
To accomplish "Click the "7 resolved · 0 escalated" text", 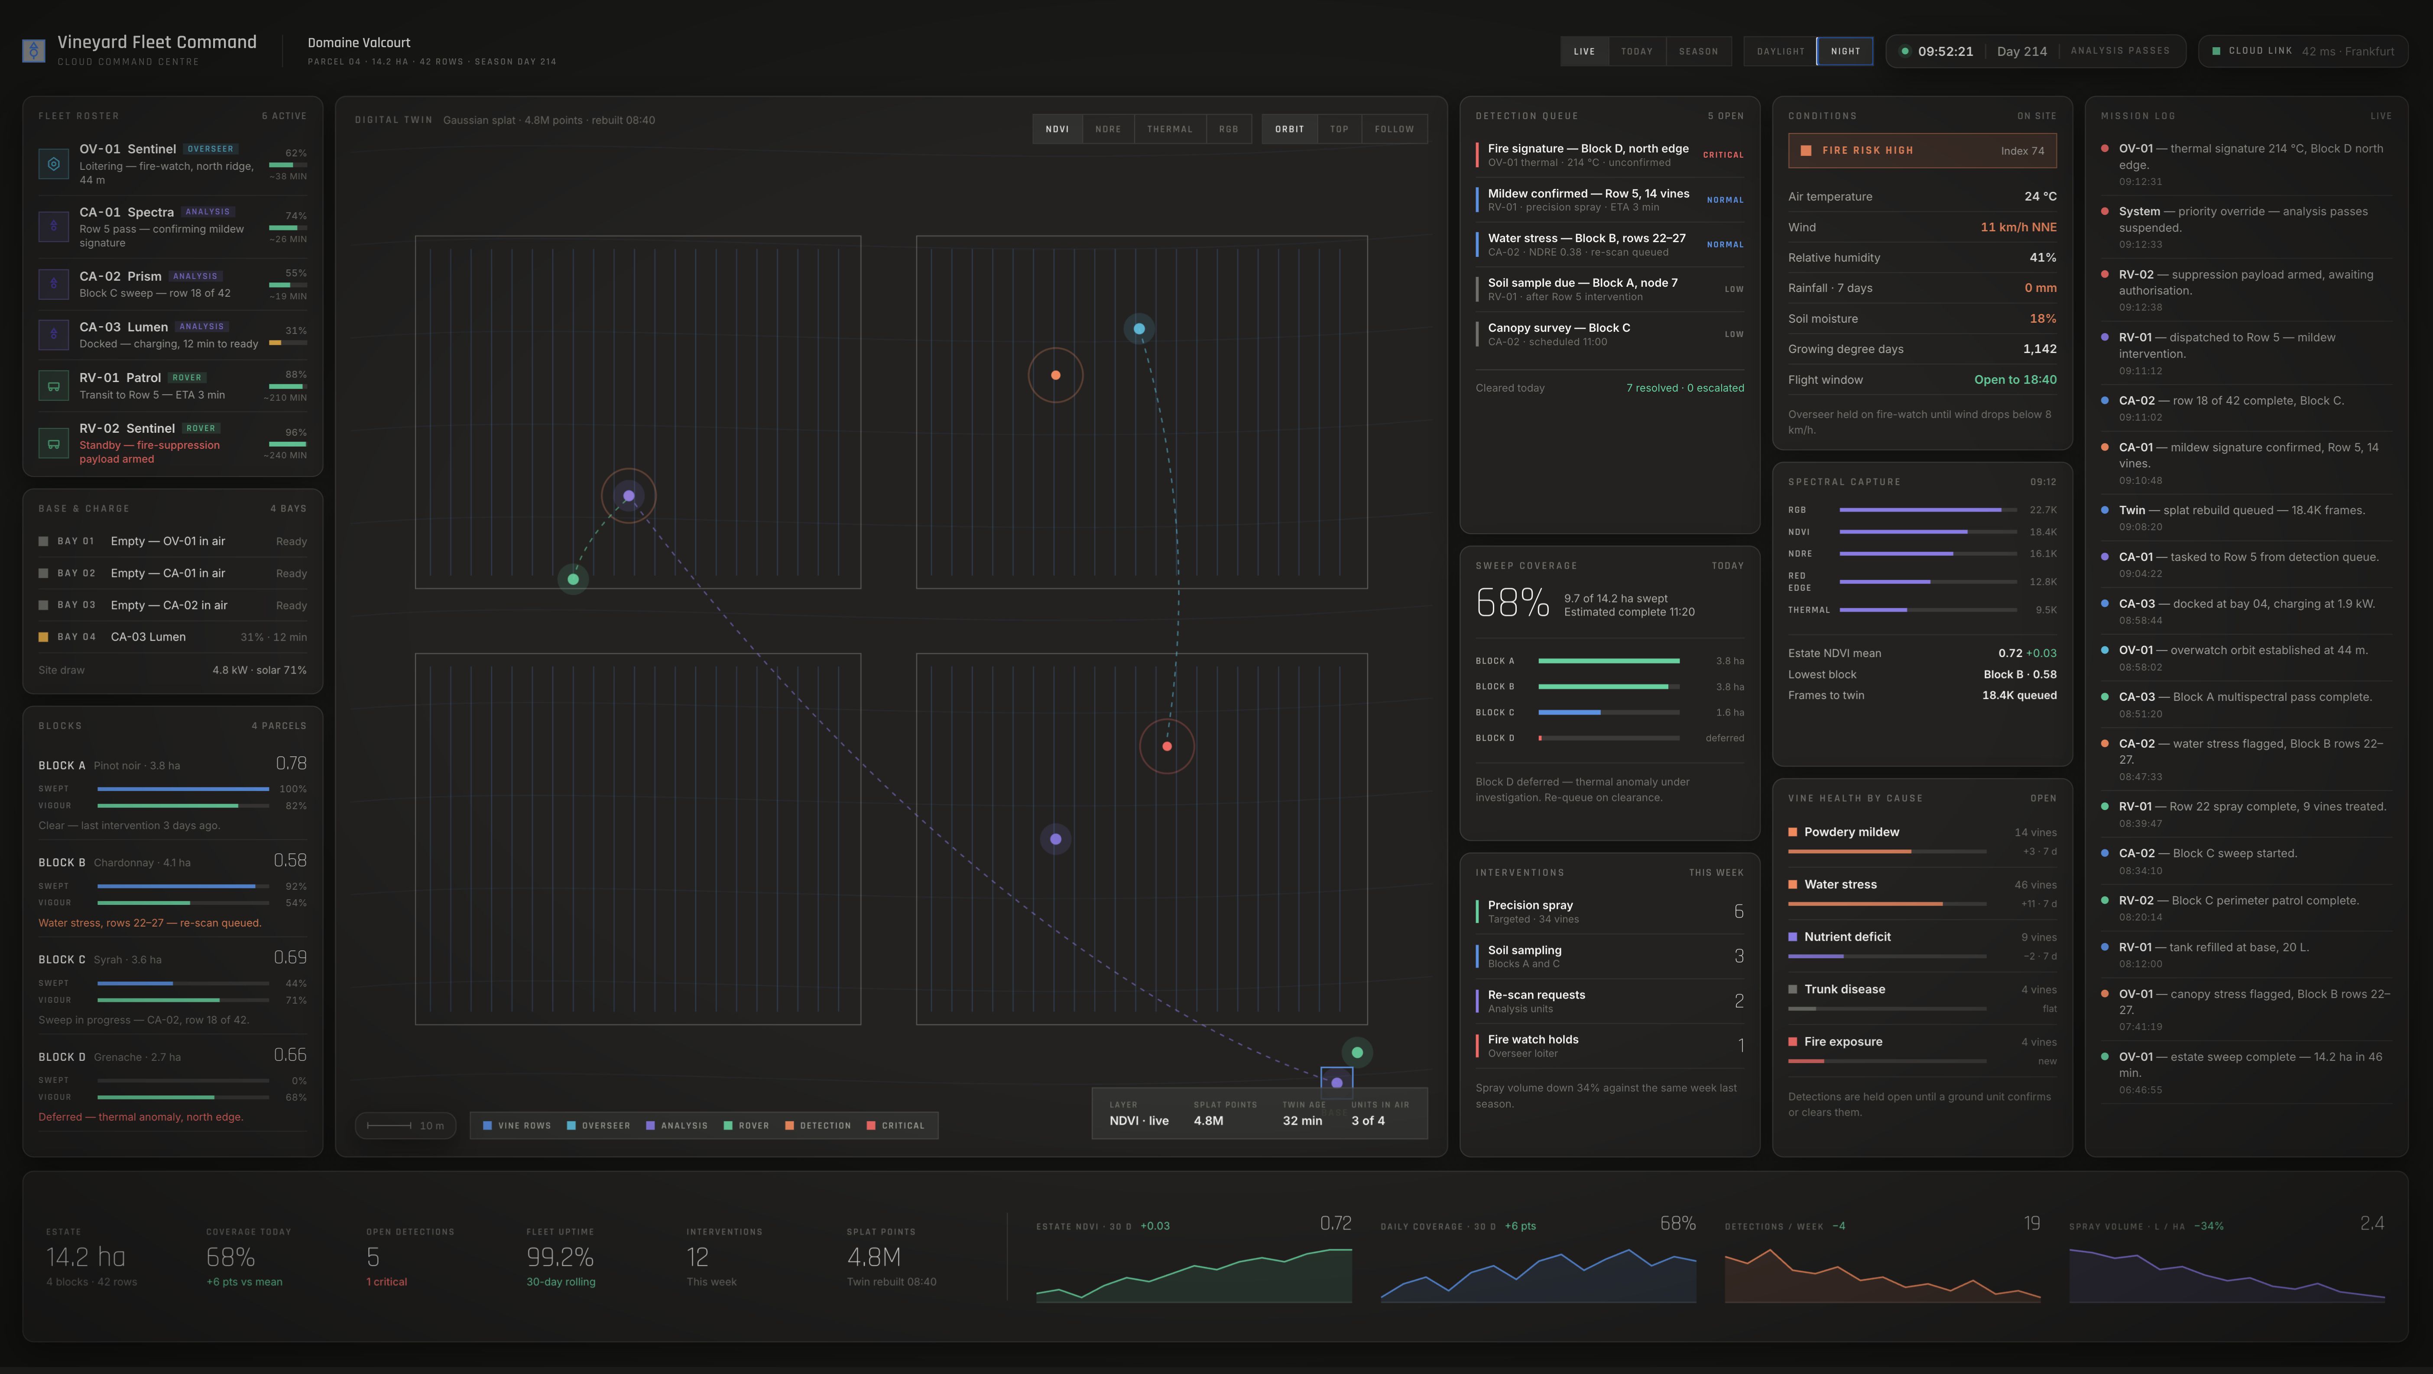I will (x=1685, y=388).
